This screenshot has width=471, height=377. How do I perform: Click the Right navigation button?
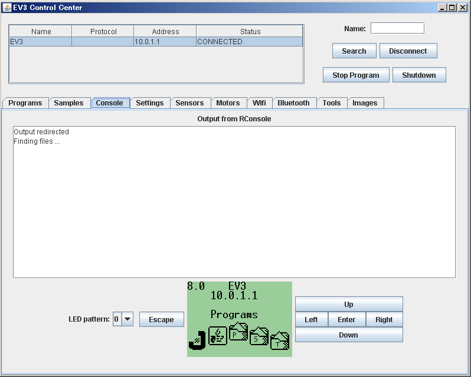[x=384, y=319]
